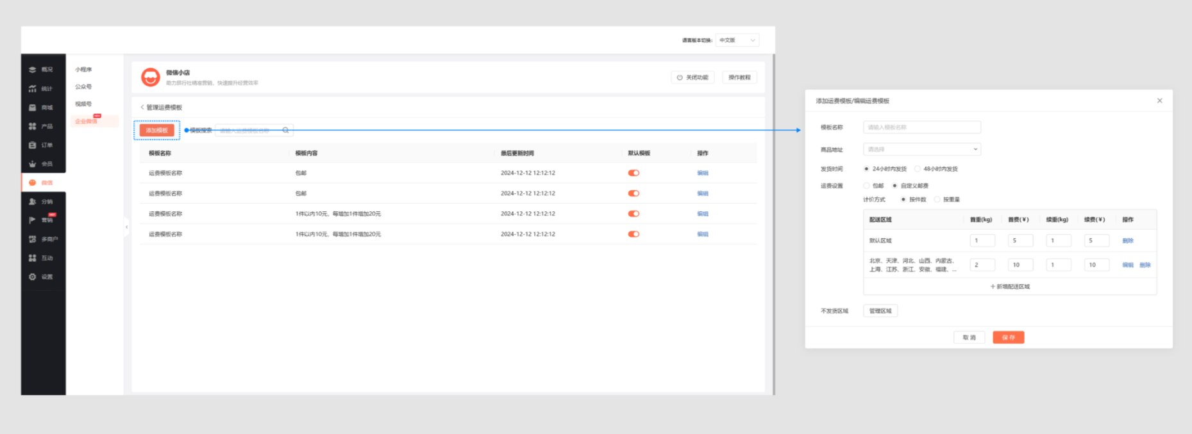The image size is (1192, 434).
Task: Open the 营销 marketing flag icon
Action: (x=32, y=220)
